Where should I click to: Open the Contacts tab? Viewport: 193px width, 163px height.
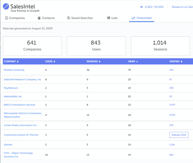click(46, 18)
